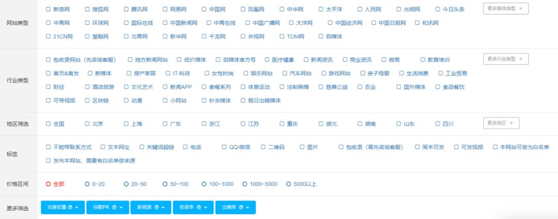Check the 周末可发 tag checkbox
The image size is (558, 219).
pos(417,146)
